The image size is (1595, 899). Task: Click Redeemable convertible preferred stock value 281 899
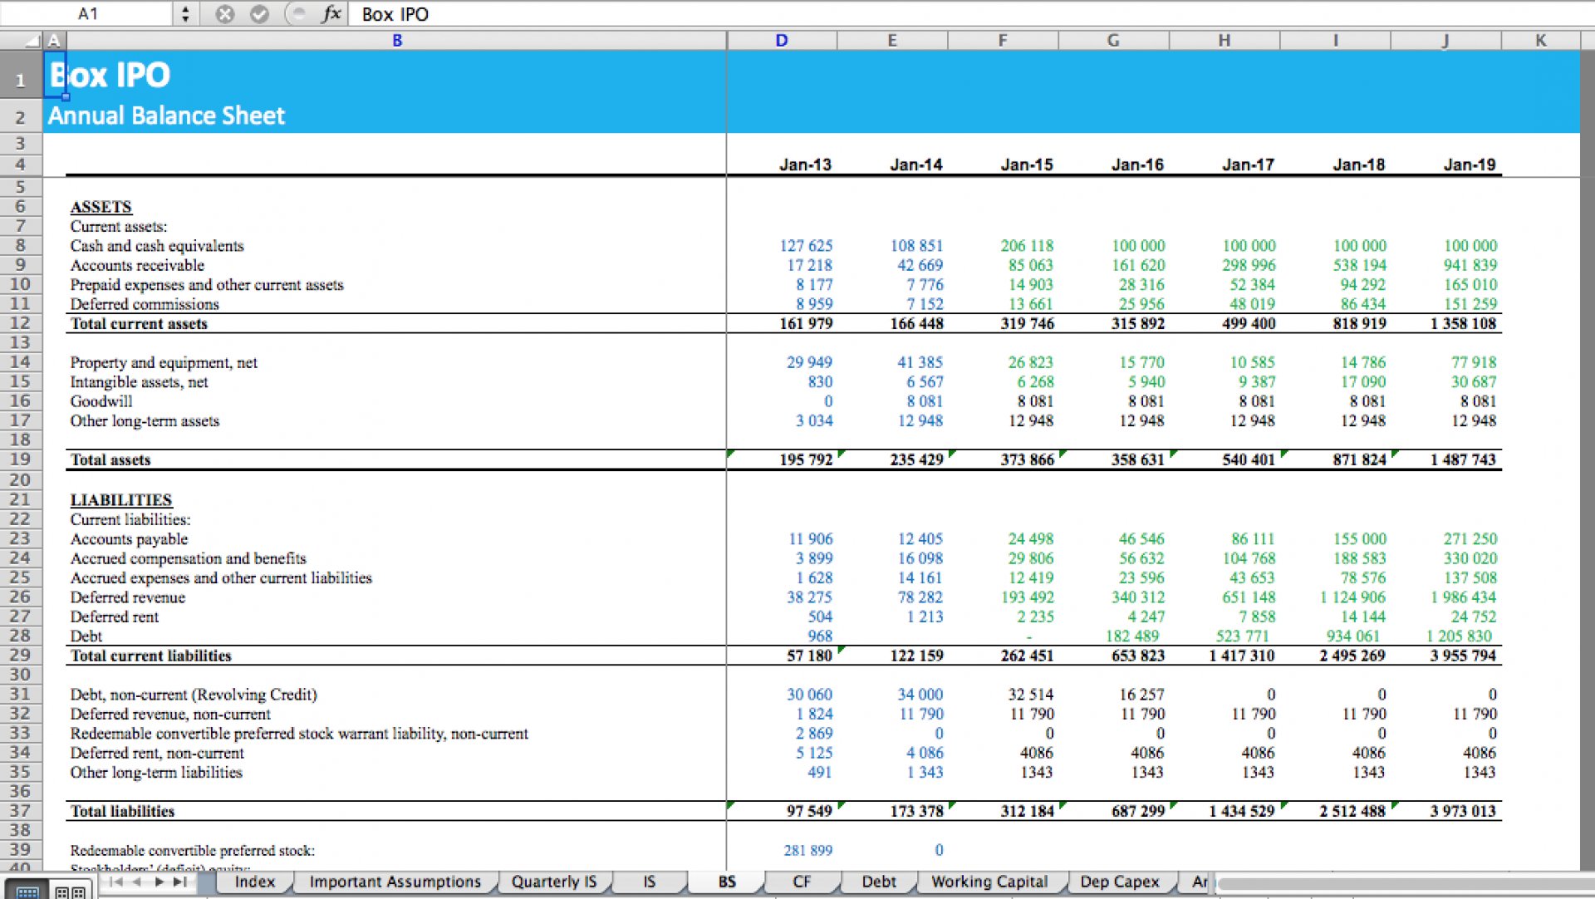(807, 850)
